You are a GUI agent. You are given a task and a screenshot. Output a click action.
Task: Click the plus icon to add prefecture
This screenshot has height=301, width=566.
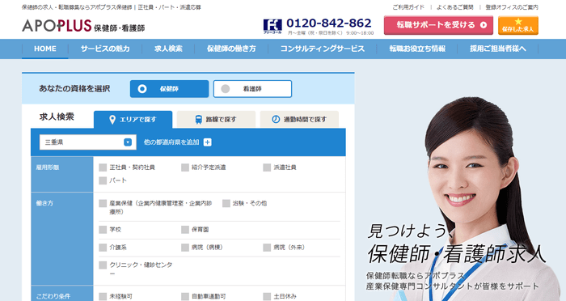(208, 142)
